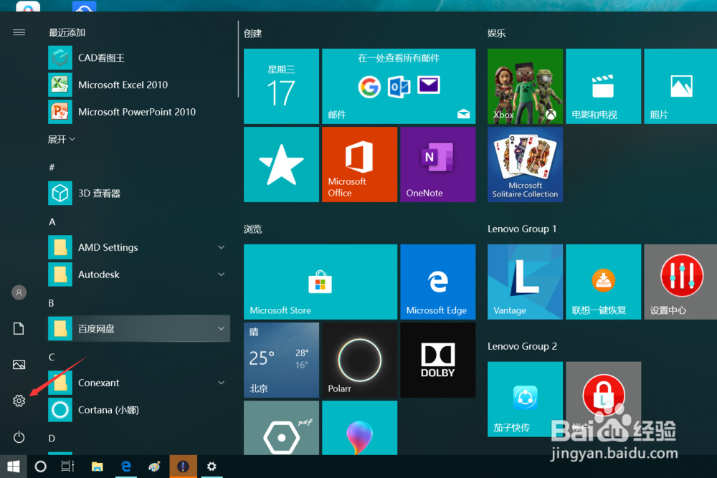Click the 娱乐 tile group title

point(497,34)
